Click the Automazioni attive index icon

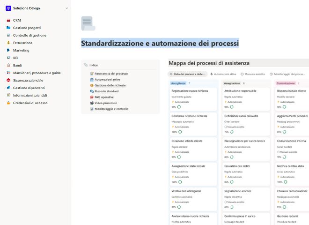(92, 80)
